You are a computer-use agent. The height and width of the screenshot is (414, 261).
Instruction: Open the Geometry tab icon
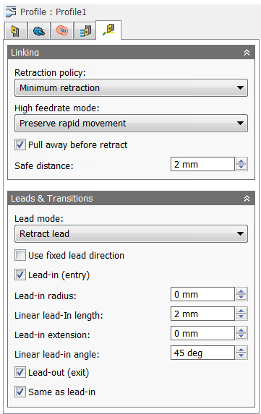pyautogui.click(x=39, y=31)
